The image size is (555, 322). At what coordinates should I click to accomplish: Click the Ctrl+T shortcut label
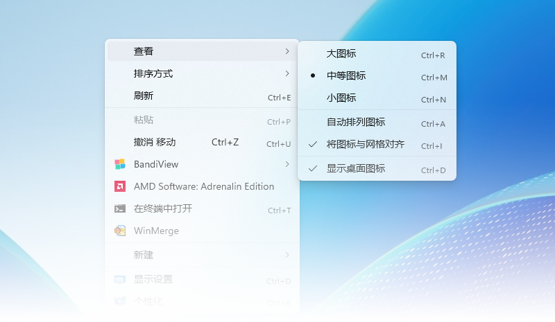[280, 211]
